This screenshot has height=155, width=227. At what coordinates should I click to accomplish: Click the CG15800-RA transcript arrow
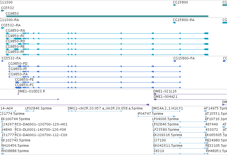coord(174,23)
